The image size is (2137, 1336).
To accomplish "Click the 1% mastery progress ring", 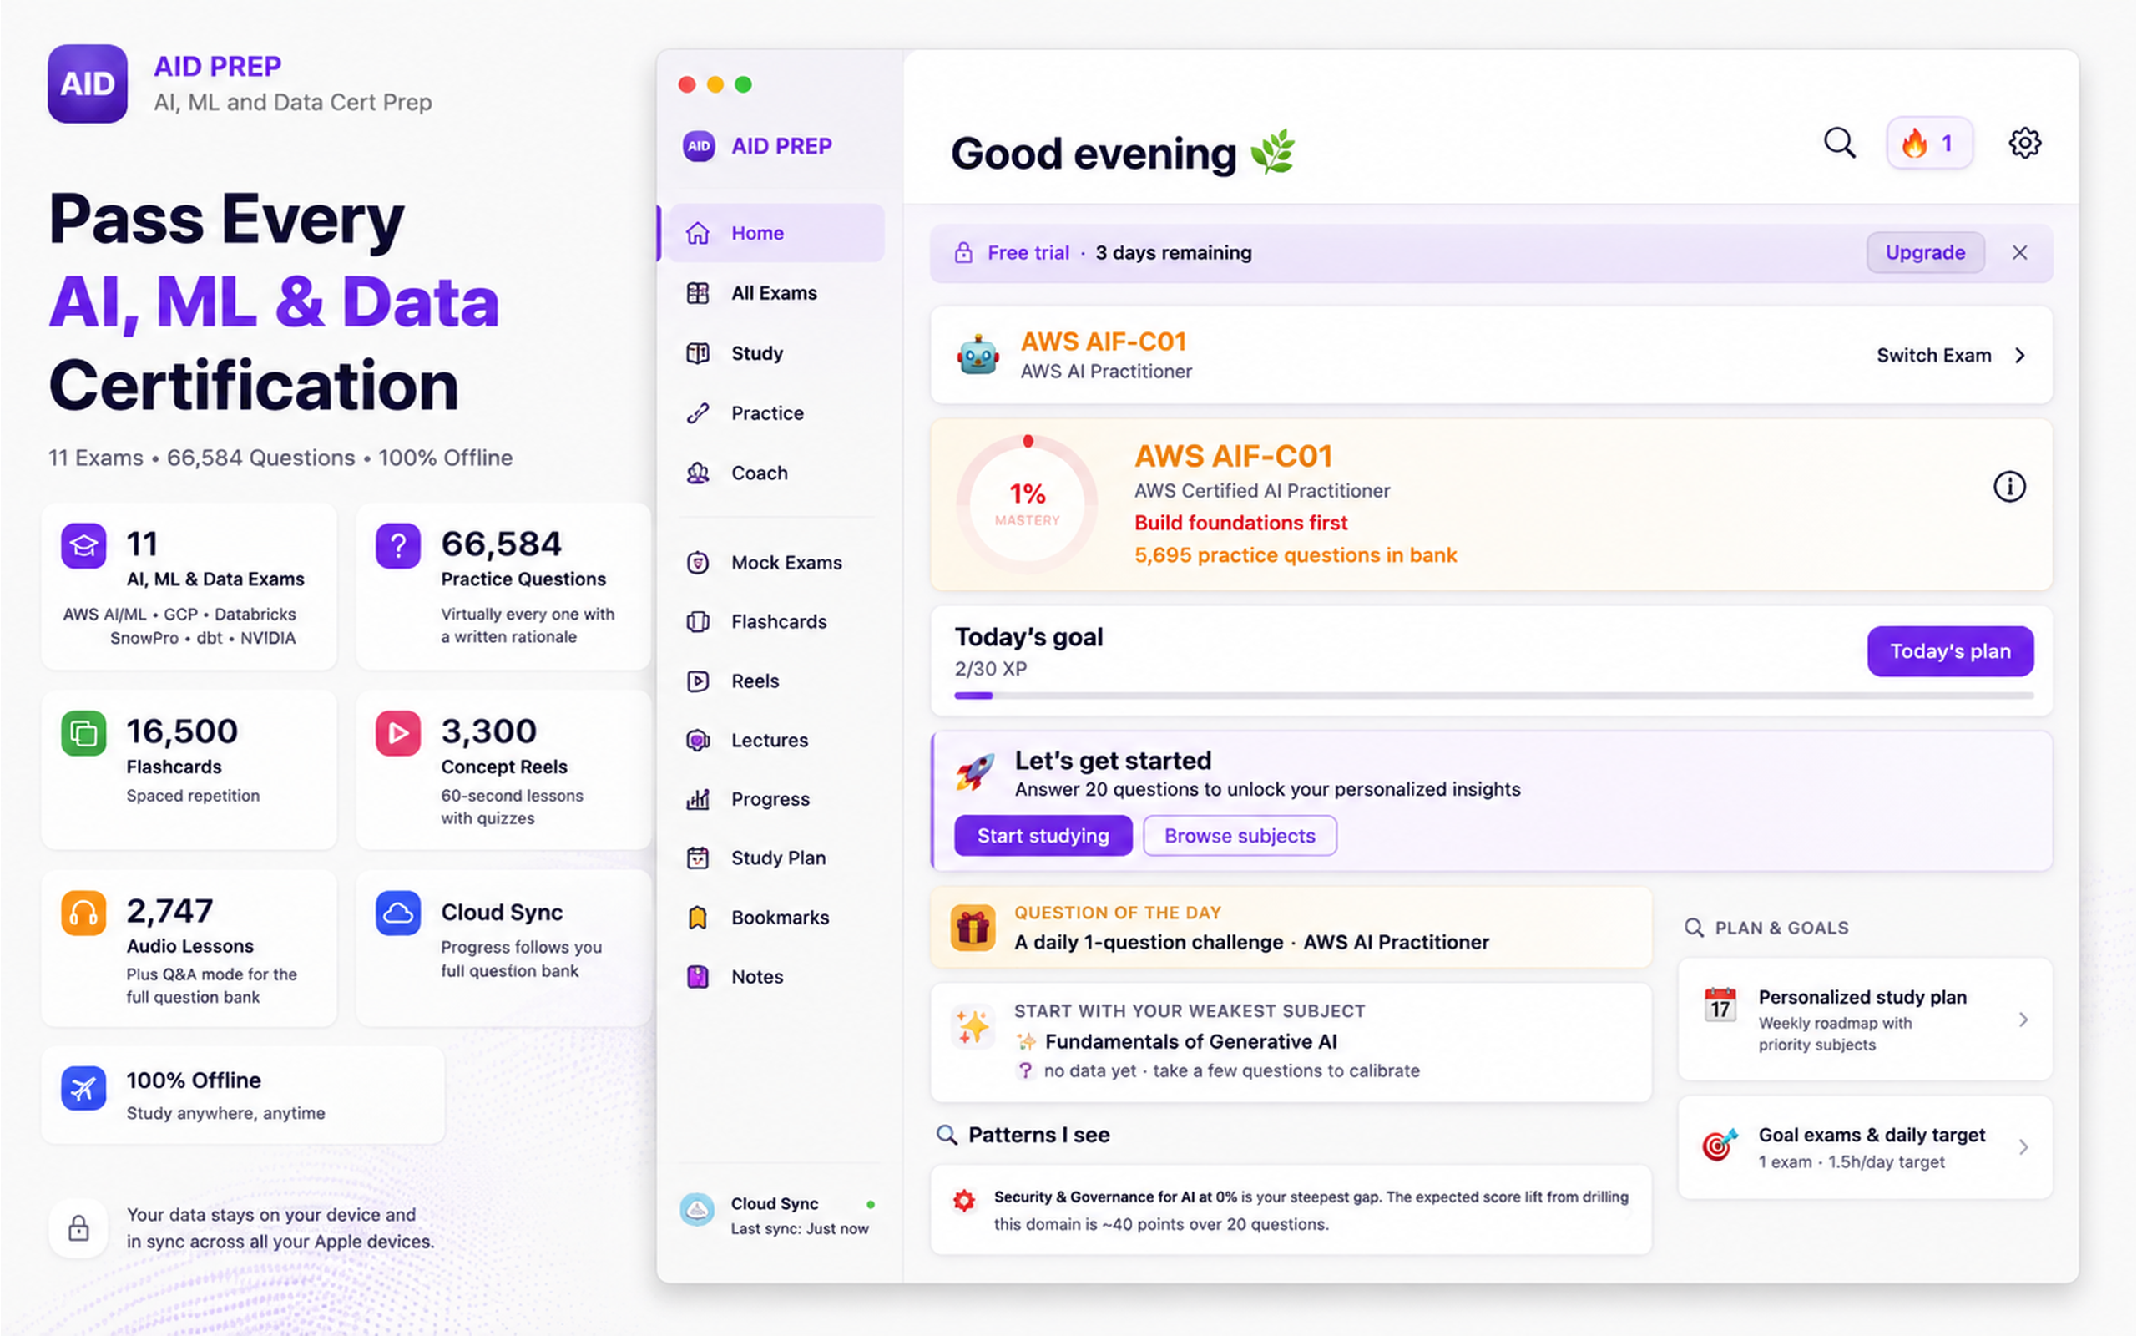I will (x=1027, y=504).
